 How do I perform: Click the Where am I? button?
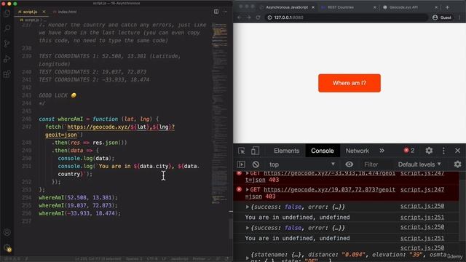[349, 83]
